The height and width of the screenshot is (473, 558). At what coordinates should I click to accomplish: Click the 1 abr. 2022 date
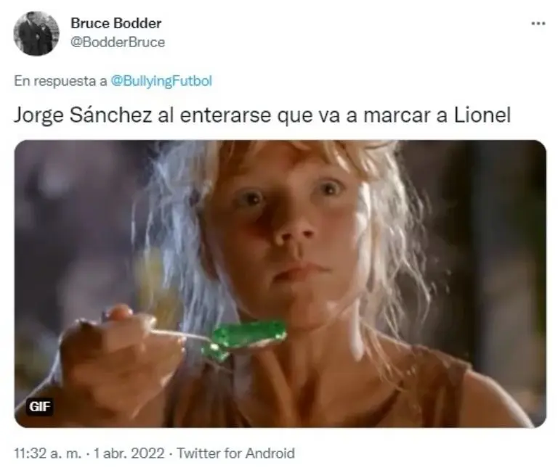[129, 453]
